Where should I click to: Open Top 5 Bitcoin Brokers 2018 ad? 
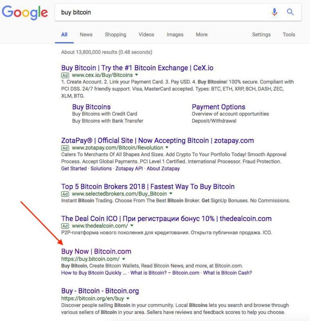point(148,186)
